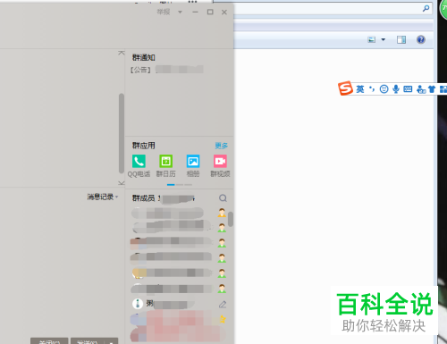Screen dimensions: 447x344
Task: Click scroll-up arrow above chat scrollbar
Action: click(x=122, y=53)
